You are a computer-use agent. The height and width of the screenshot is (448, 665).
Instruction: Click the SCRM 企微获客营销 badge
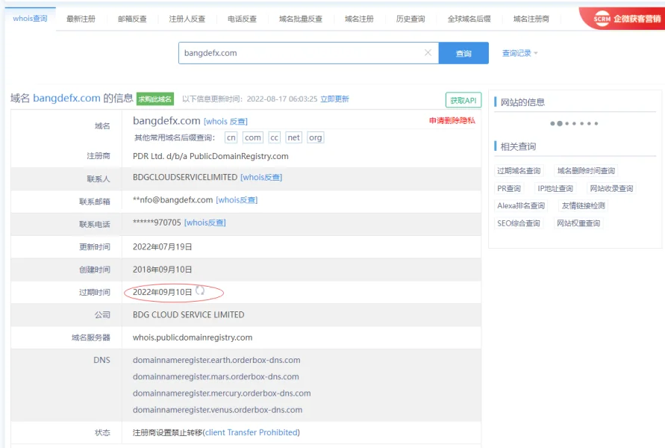[625, 16]
